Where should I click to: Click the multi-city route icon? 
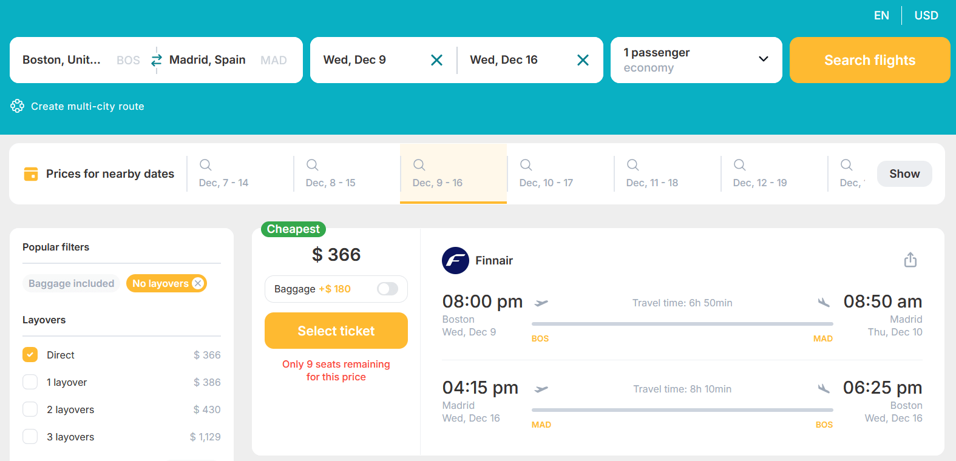17,106
